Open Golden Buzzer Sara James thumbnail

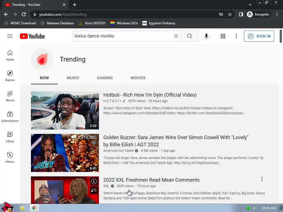pos(65,153)
